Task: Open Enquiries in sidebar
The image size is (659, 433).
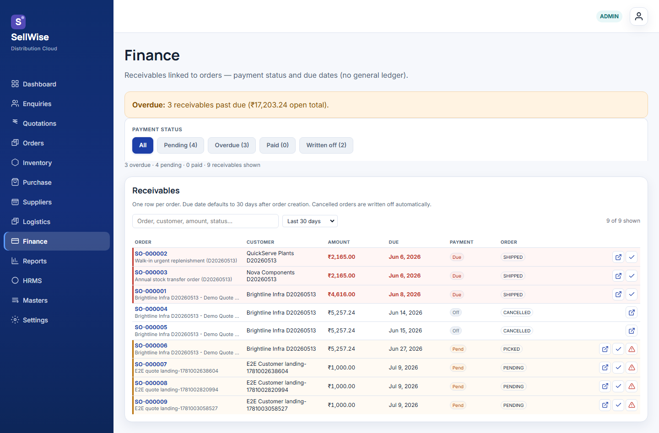Action: tap(57, 104)
